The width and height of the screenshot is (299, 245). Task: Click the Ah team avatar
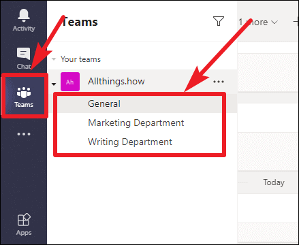tap(70, 82)
